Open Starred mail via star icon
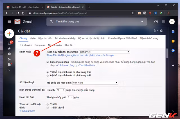The height and width of the screenshot is (119, 180). pyautogui.click(x=9, y=49)
